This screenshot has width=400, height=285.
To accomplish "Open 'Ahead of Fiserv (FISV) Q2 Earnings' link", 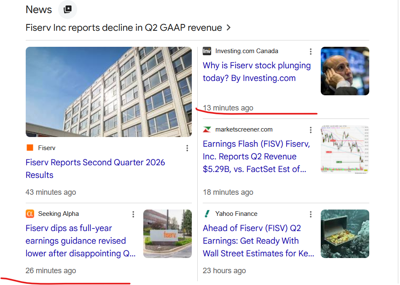I will coord(258,241).
